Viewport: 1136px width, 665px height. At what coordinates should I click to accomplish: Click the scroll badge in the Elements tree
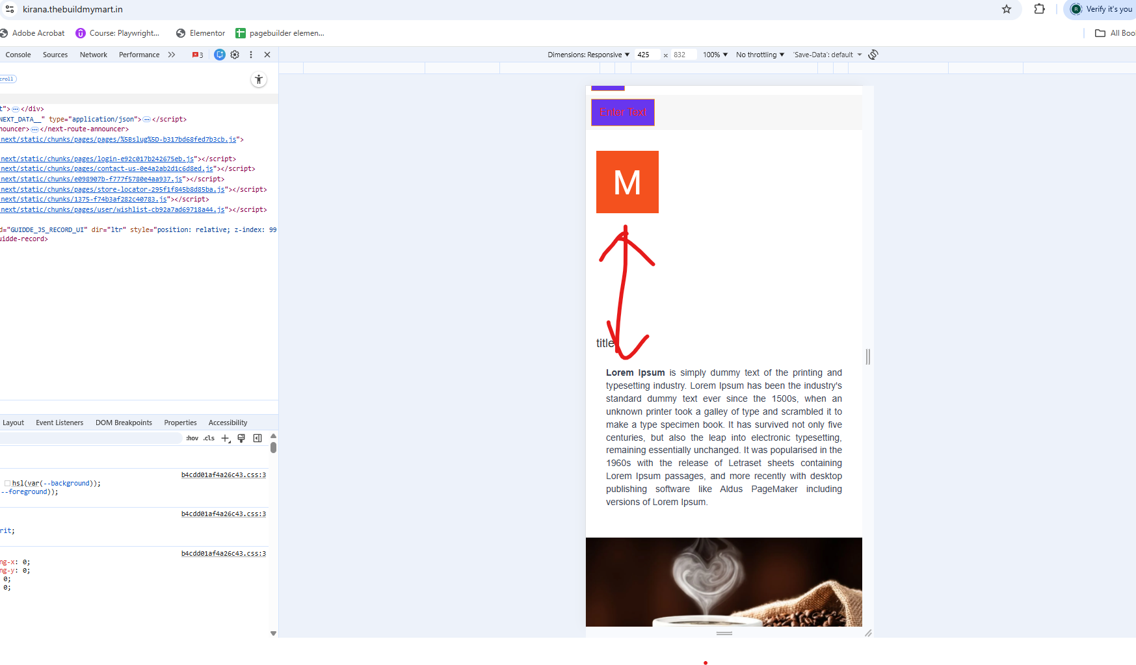pyautogui.click(x=8, y=79)
